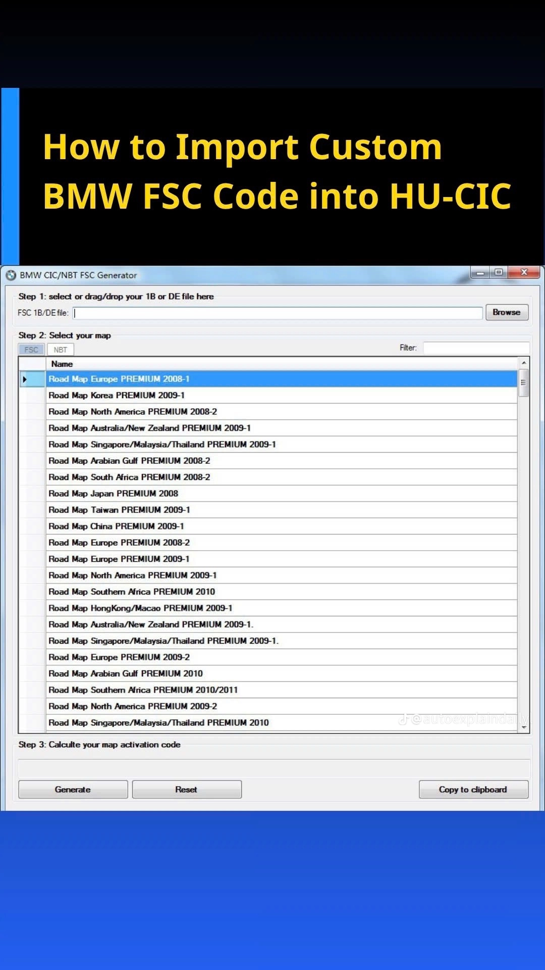545x970 pixels.
Task: Click the map list scroll down arrow
Action: 524,727
